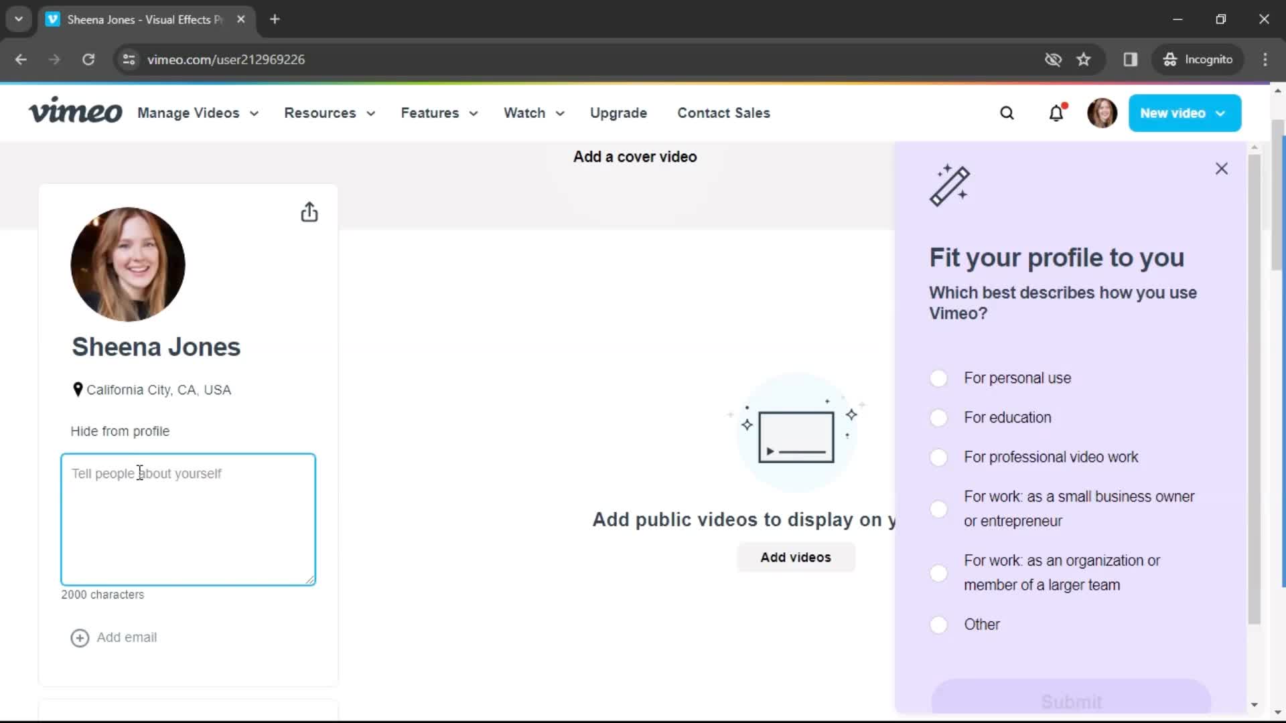Open the site information icon in address bar
This screenshot has height=723, width=1286.
pos(129,60)
